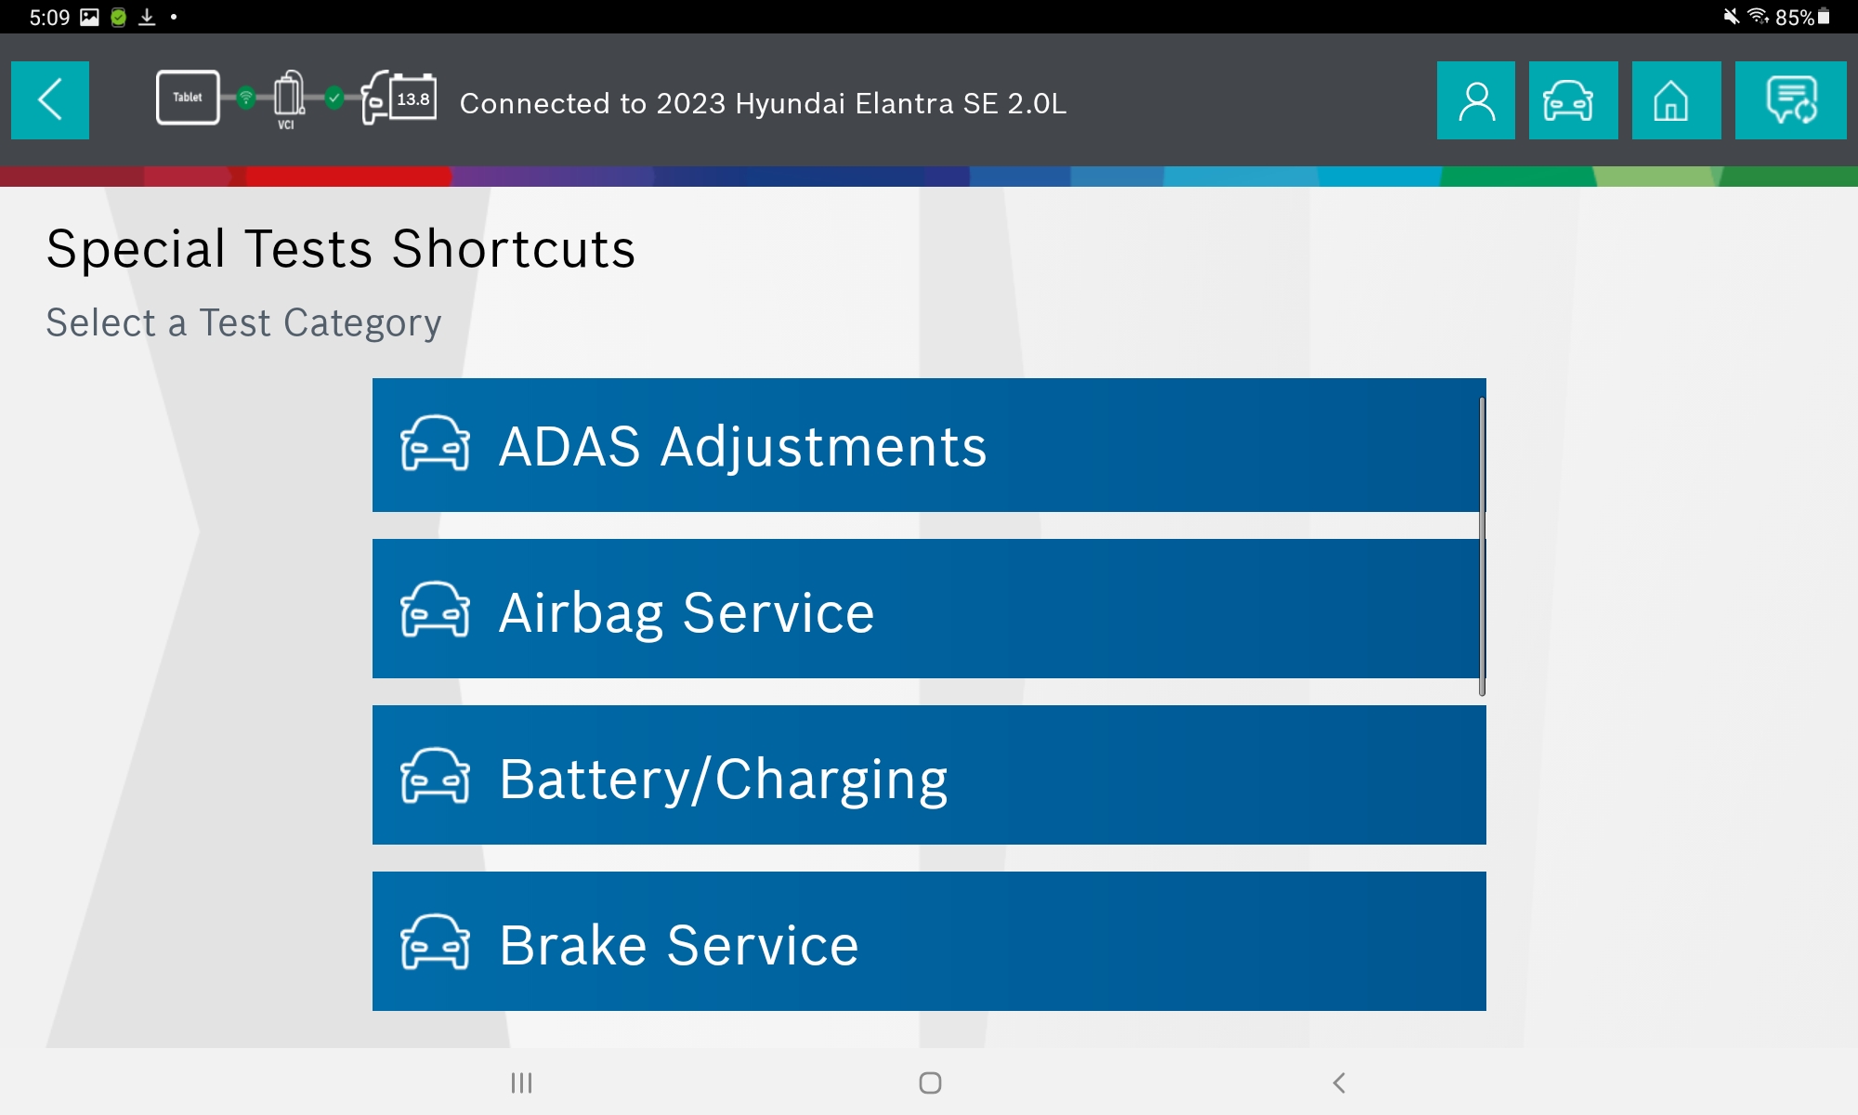Open the vehicle selection car icon
Viewport: 1858px width, 1115px height.
click(1572, 100)
